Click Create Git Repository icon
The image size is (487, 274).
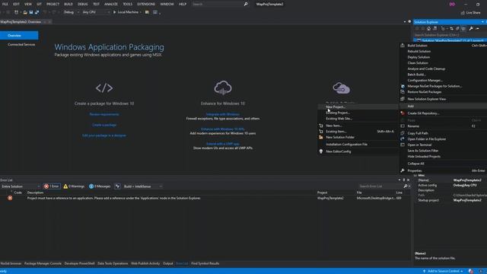[403, 113]
